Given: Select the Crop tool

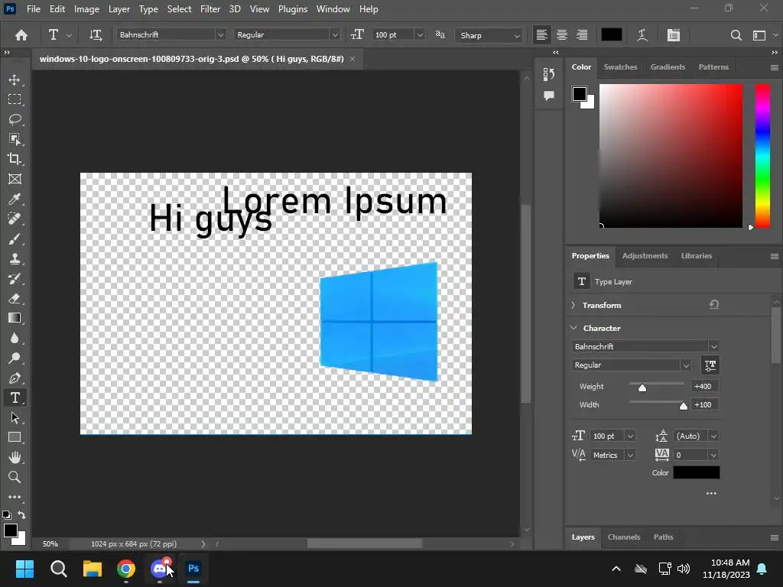Looking at the screenshot, I should pyautogui.click(x=15, y=159).
